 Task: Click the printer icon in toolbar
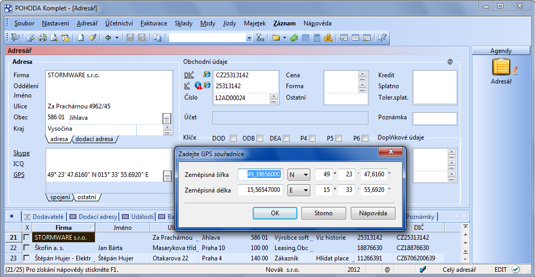[43, 37]
